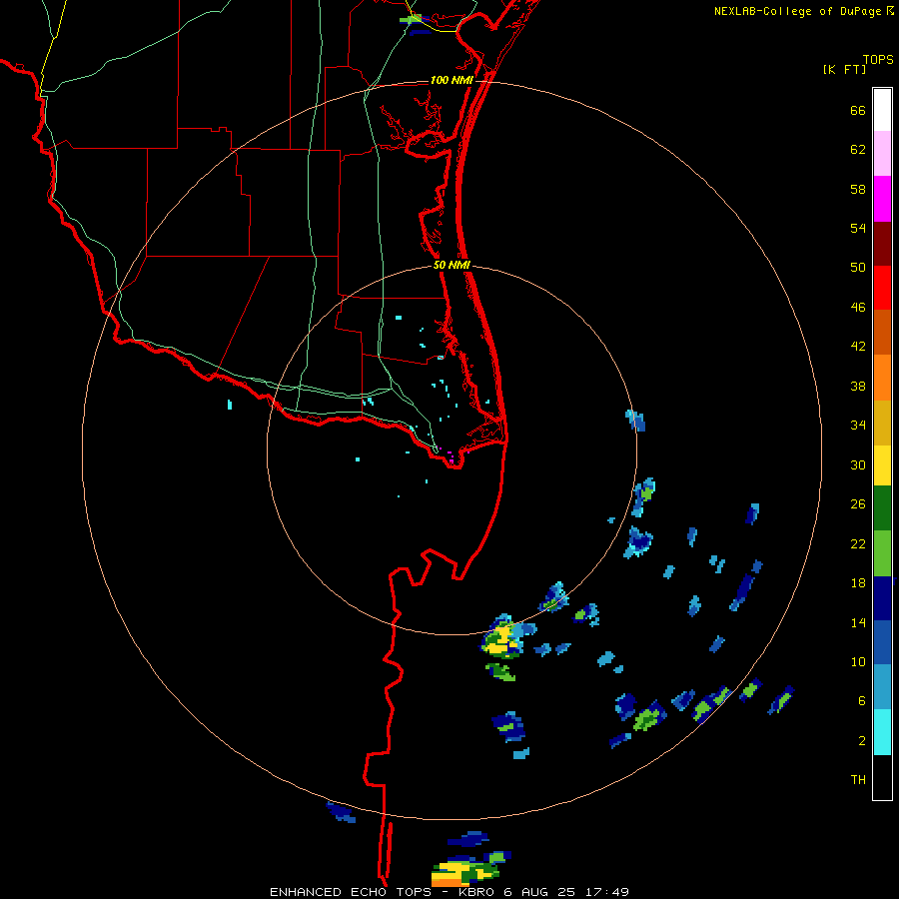
Task: Click the white swatch in the tops legend
Action: pyautogui.click(x=882, y=110)
